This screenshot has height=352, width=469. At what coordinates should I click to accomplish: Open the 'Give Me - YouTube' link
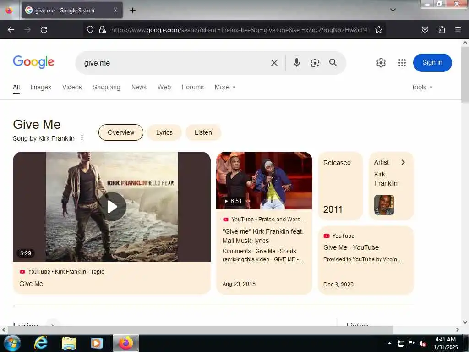coord(351,247)
